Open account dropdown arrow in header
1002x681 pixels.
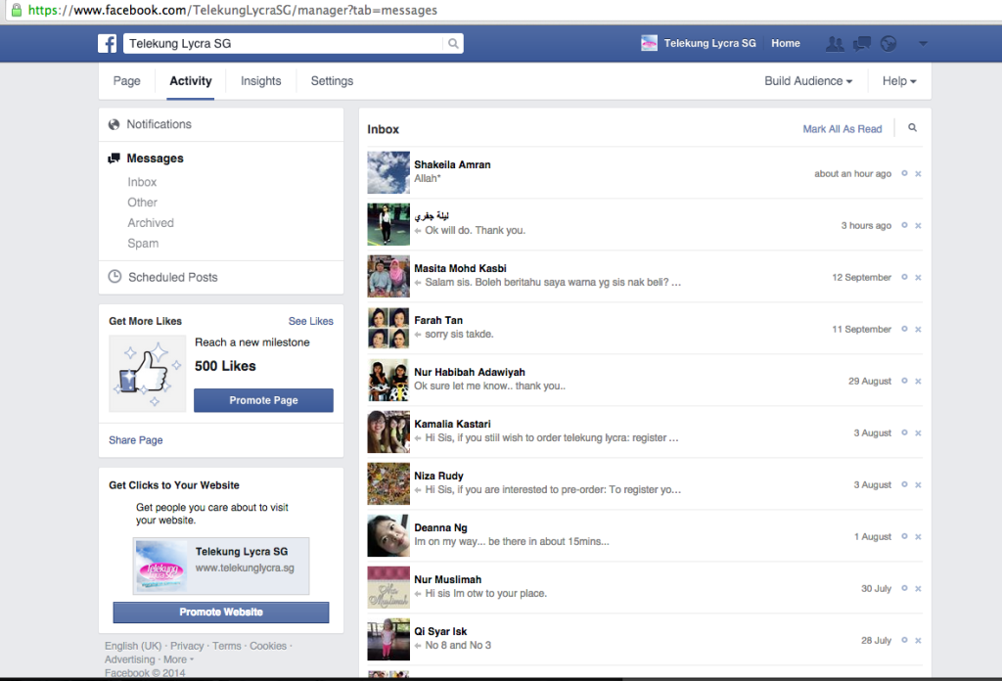(x=923, y=43)
